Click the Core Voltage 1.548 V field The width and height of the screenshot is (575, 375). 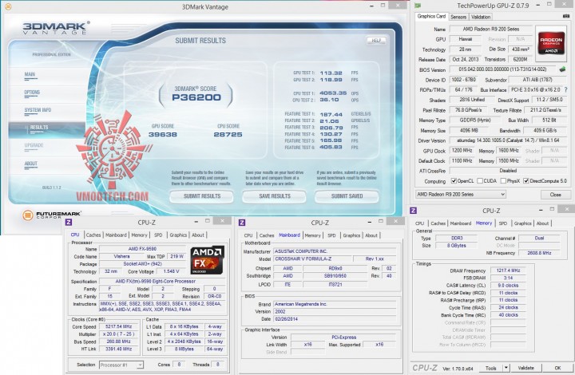point(171,271)
